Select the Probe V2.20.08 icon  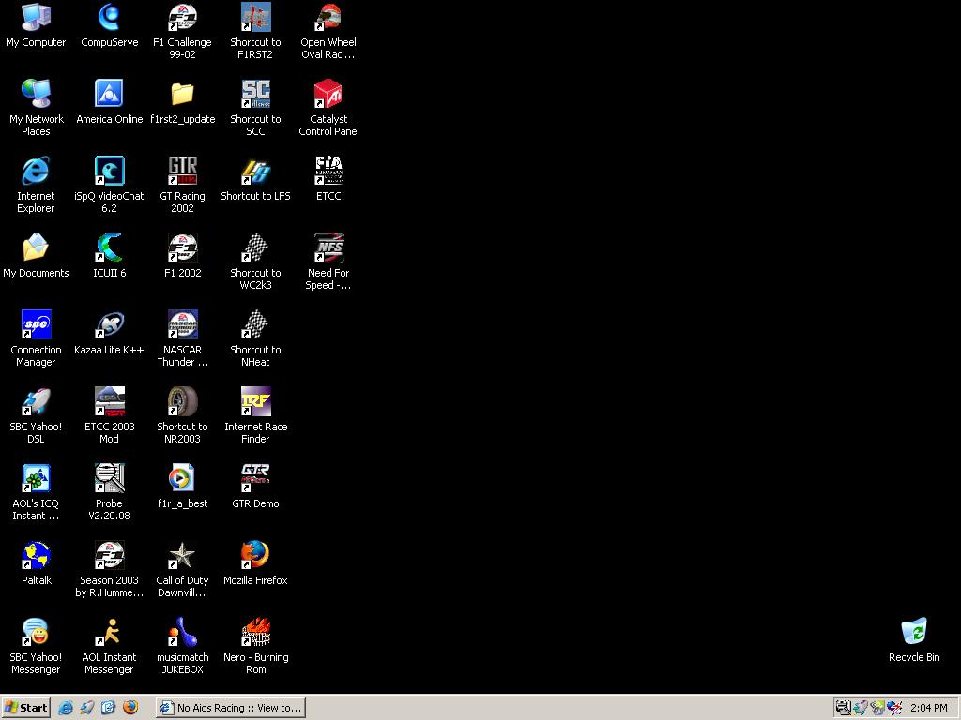[x=109, y=478]
